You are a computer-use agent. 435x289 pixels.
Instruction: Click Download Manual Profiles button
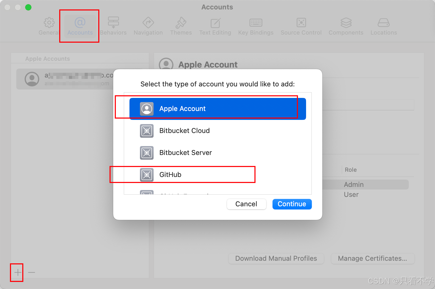pos(276,259)
